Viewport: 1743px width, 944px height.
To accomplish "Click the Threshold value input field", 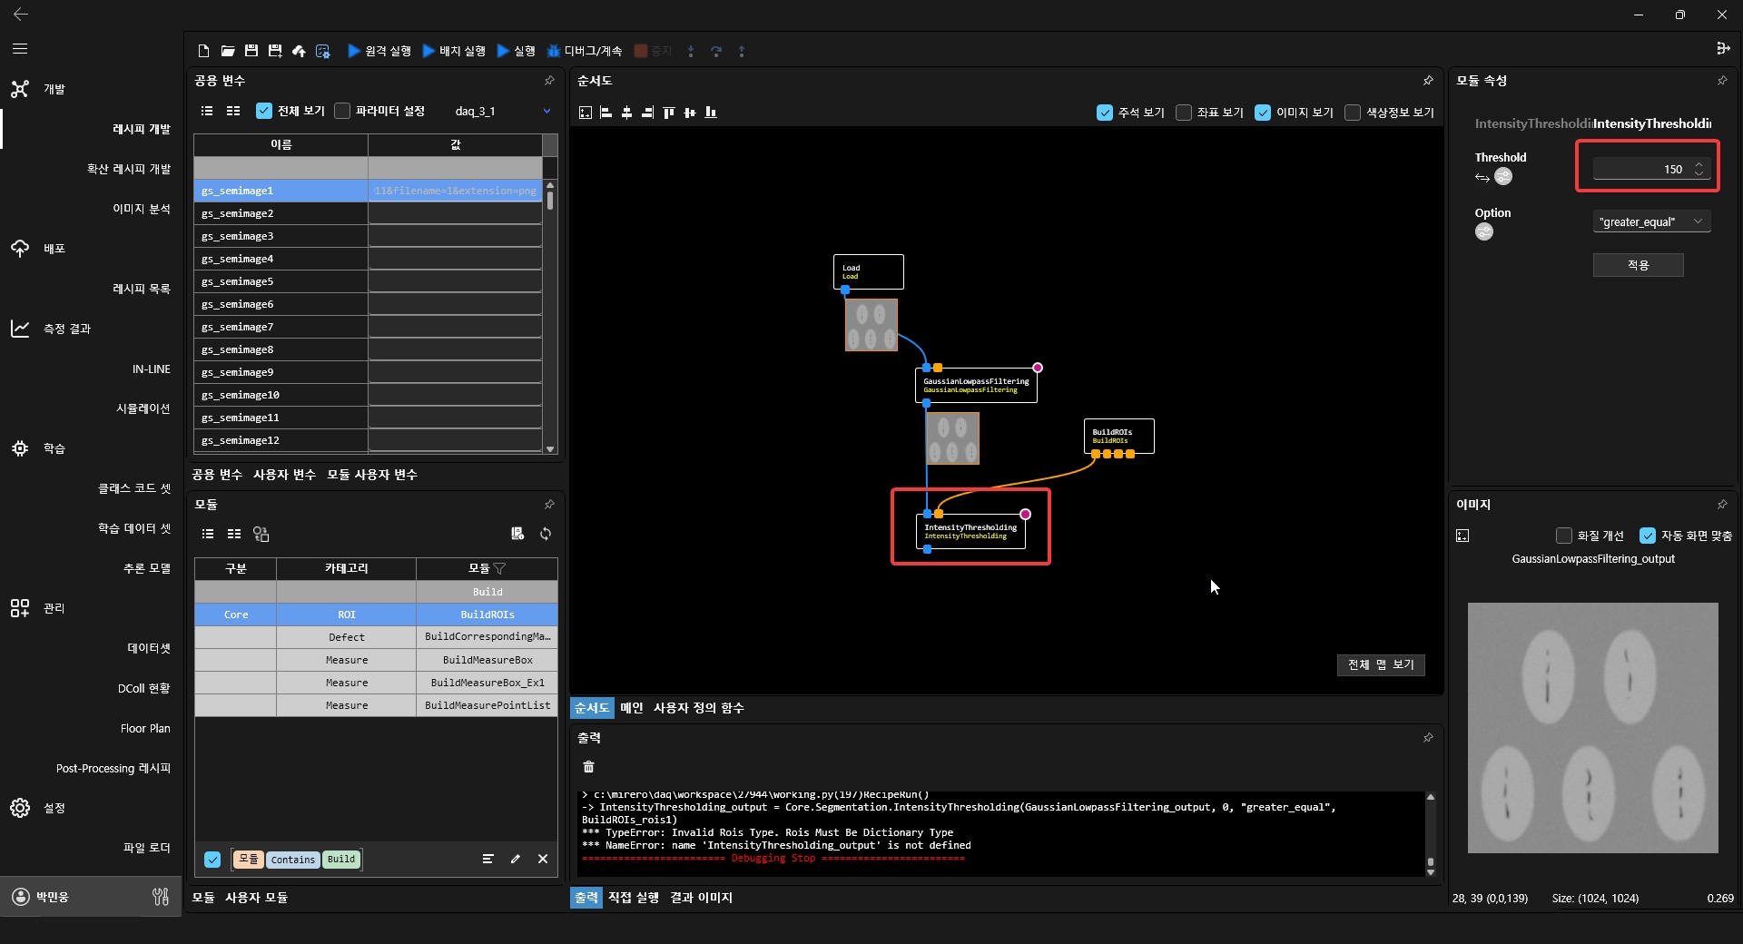I will tap(1641, 170).
